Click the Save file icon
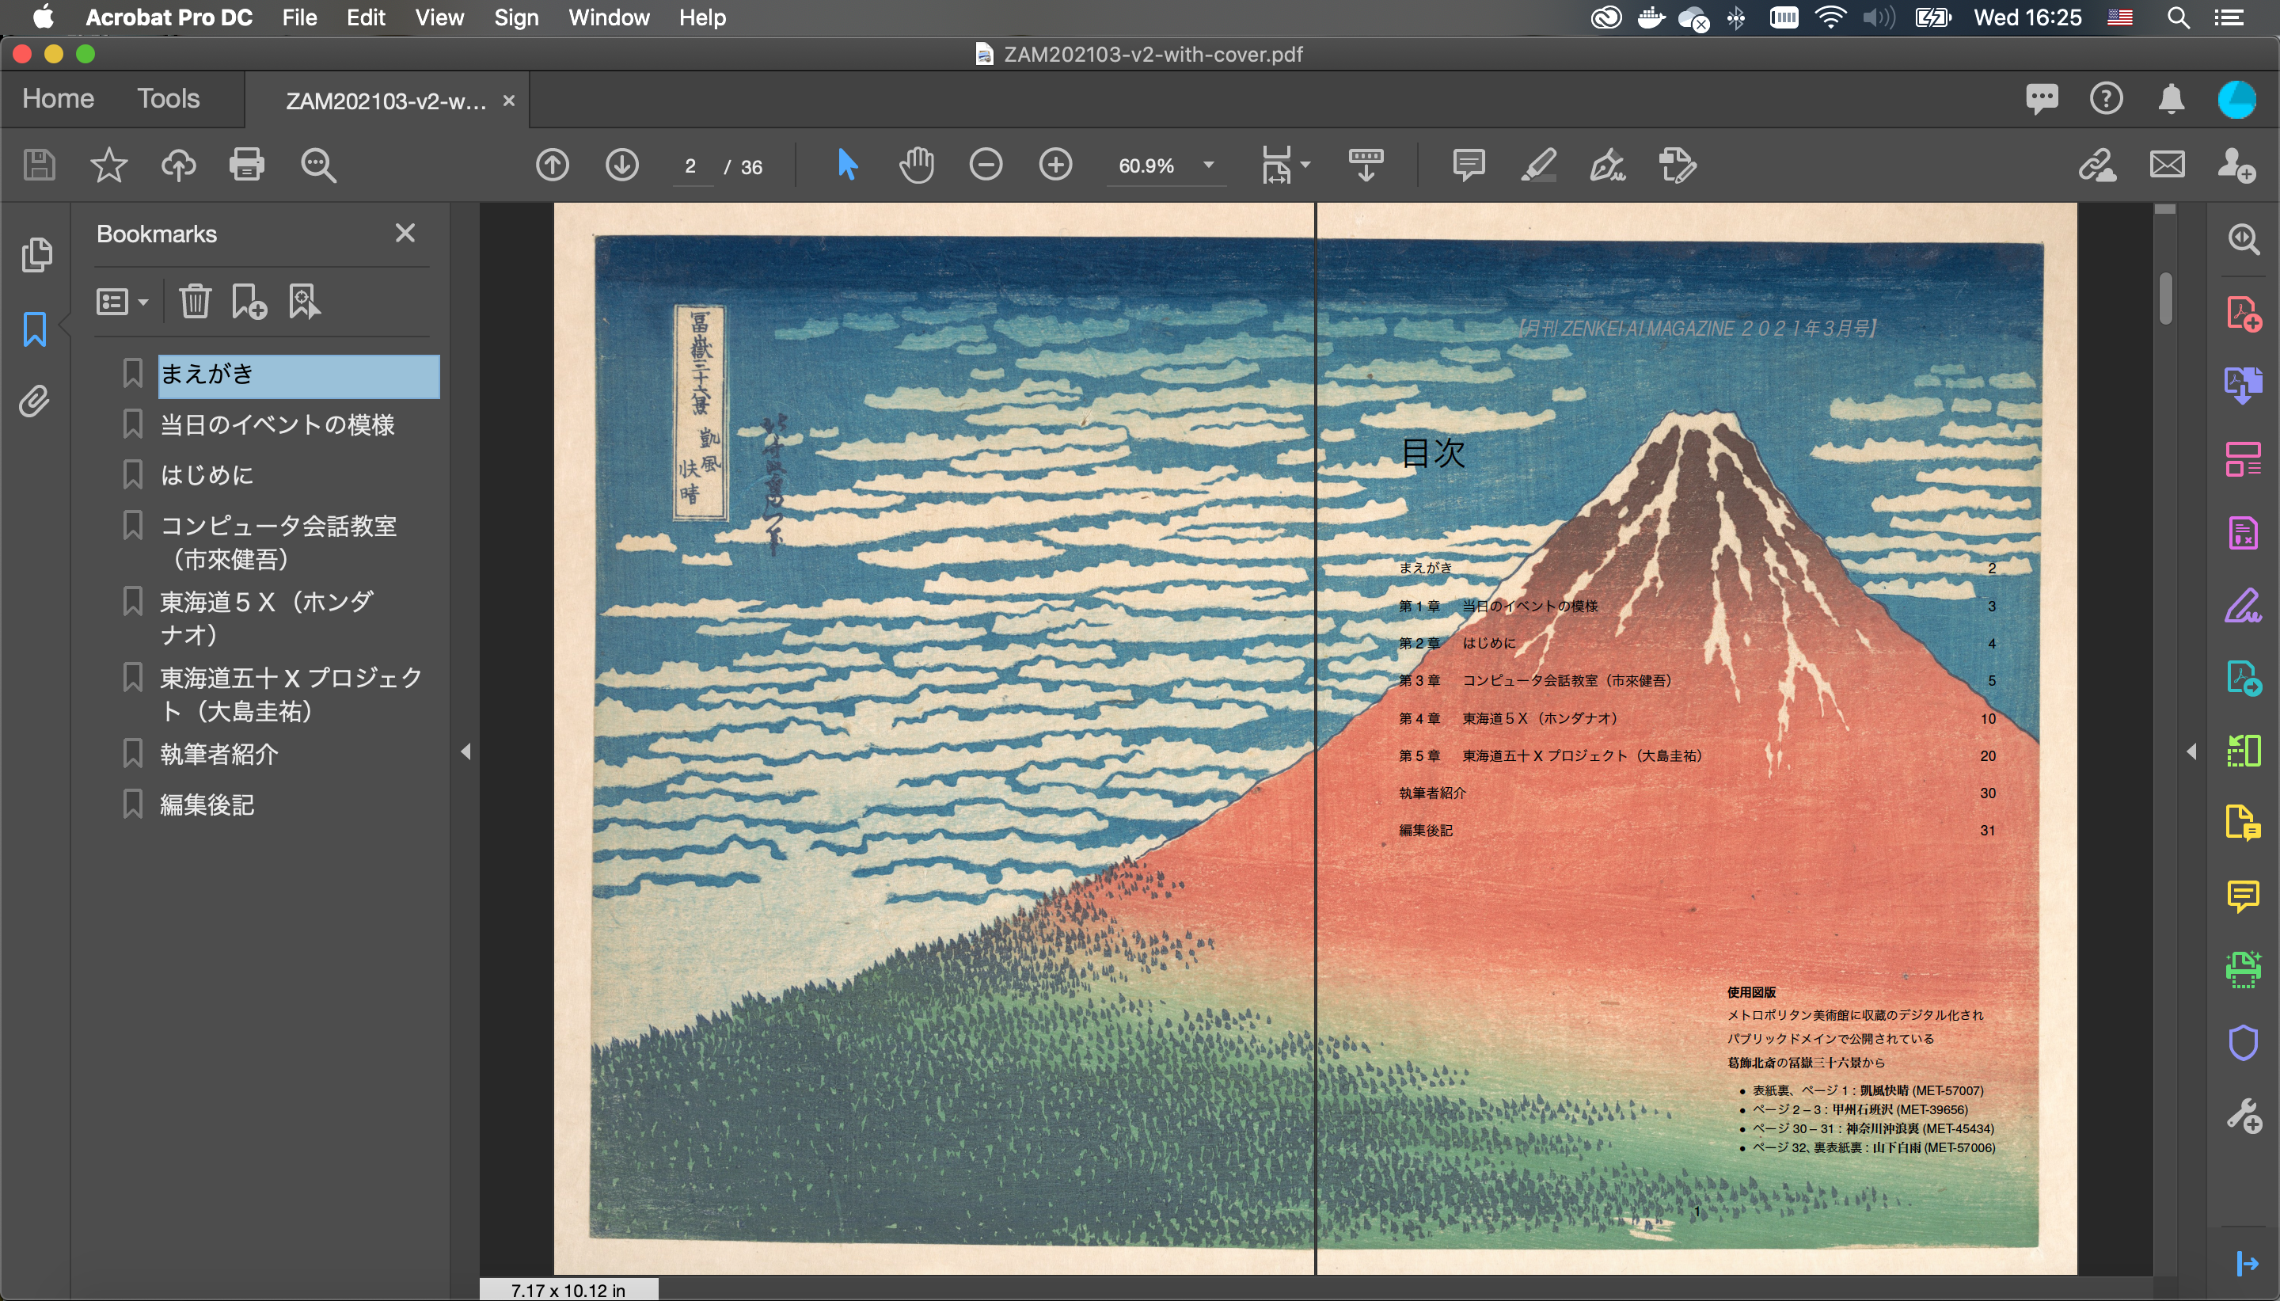Image resolution: width=2280 pixels, height=1301 pixels. pos(40,165)
